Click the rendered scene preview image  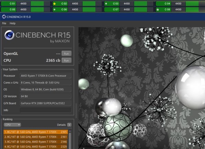142,88
